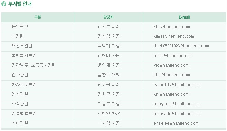Click the 구분 column header
227x131 pixels.
click(x=38, y=17)
